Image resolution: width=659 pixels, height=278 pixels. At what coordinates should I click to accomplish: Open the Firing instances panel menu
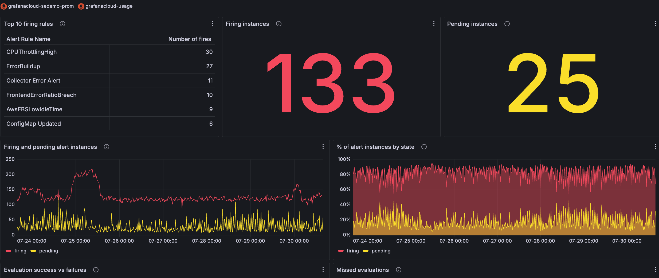(434, 23)
